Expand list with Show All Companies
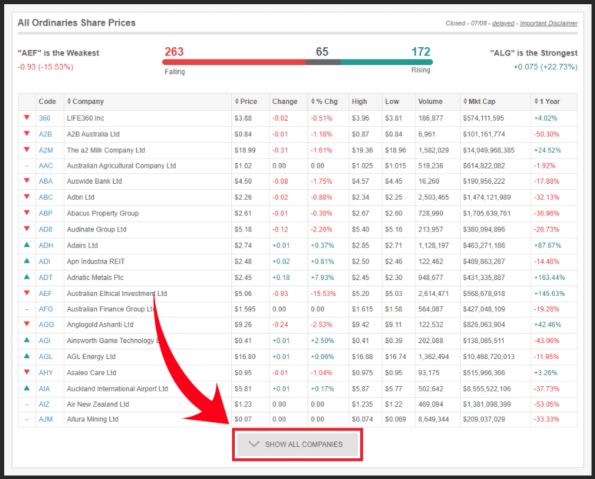The image size is (595, 479). 298,444
